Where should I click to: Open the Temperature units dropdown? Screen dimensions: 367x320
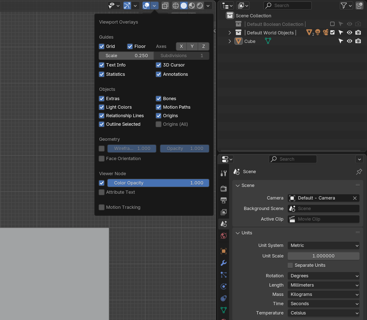pos(324,313)
